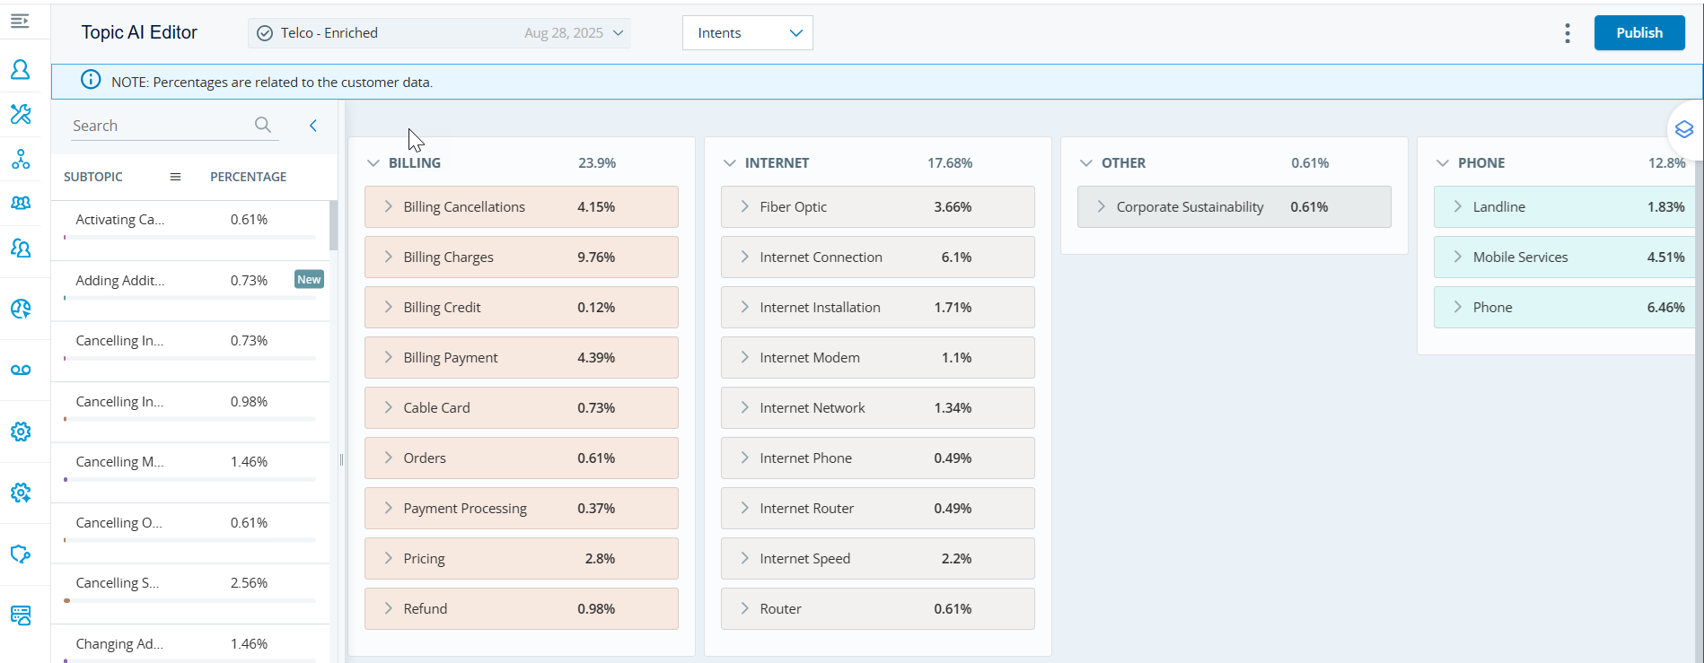Screen dimensions: 1704x663
Task: Click the subtopic list vertical scrollbar
Action: [x=333, y=225]
